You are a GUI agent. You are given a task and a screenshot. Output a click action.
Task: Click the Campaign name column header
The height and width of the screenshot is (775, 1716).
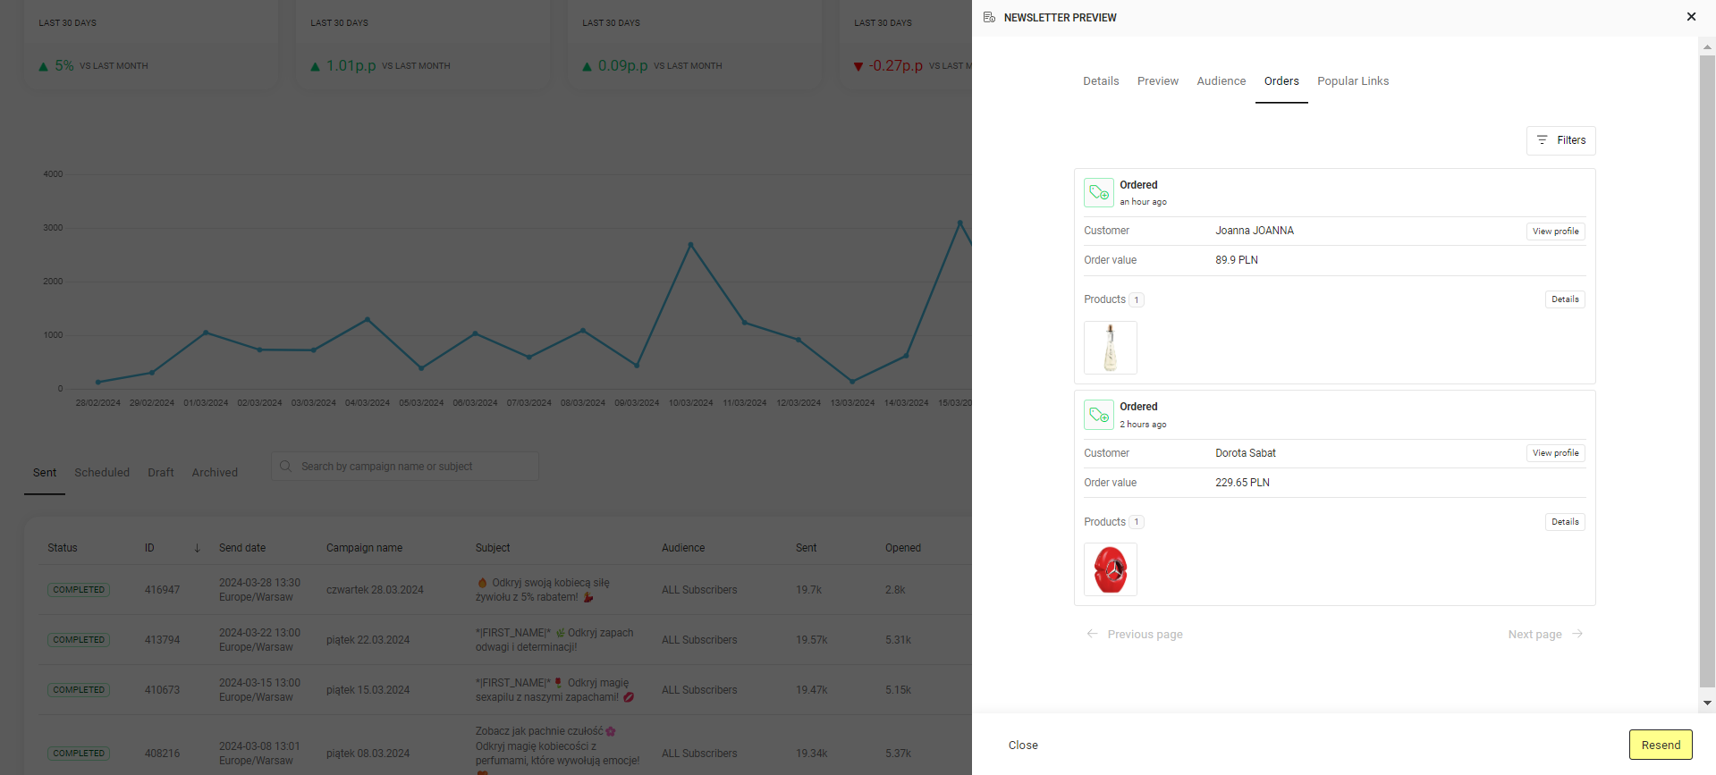click(364, 548)
